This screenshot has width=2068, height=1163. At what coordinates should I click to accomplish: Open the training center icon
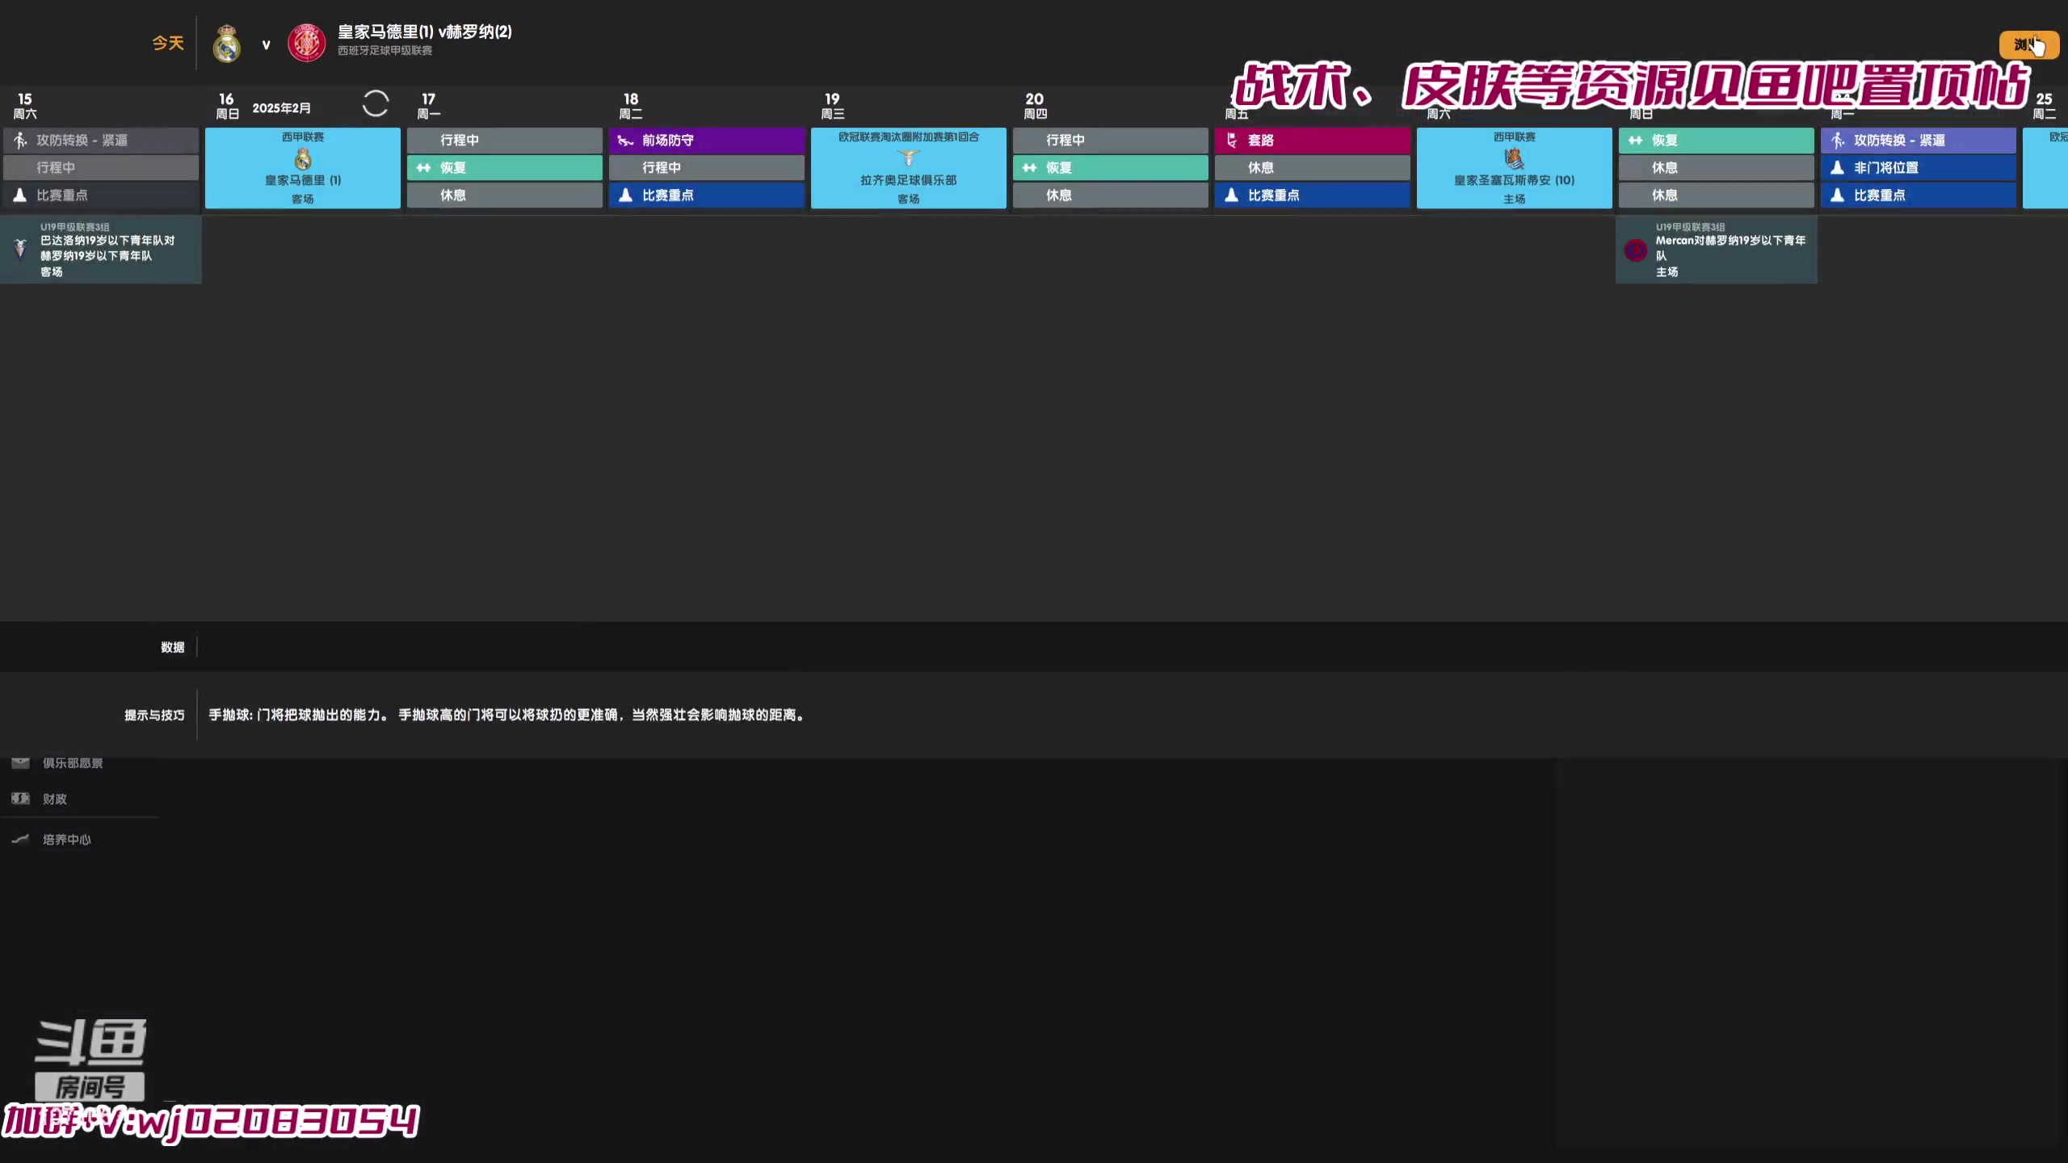[x=20, y=838]
